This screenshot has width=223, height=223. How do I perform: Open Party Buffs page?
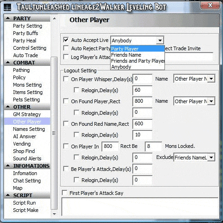click(25, 33)
